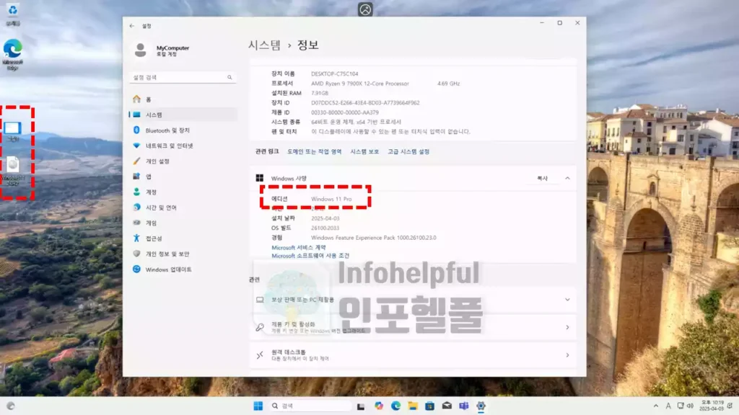Click the input language indicator A
The image size is (739, 415).
point(668,406)
